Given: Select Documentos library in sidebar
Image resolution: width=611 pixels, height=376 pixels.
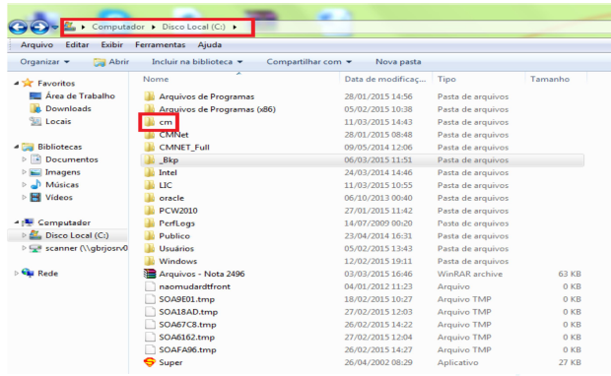Looking at the screenshot, I should tap(72, 159).
